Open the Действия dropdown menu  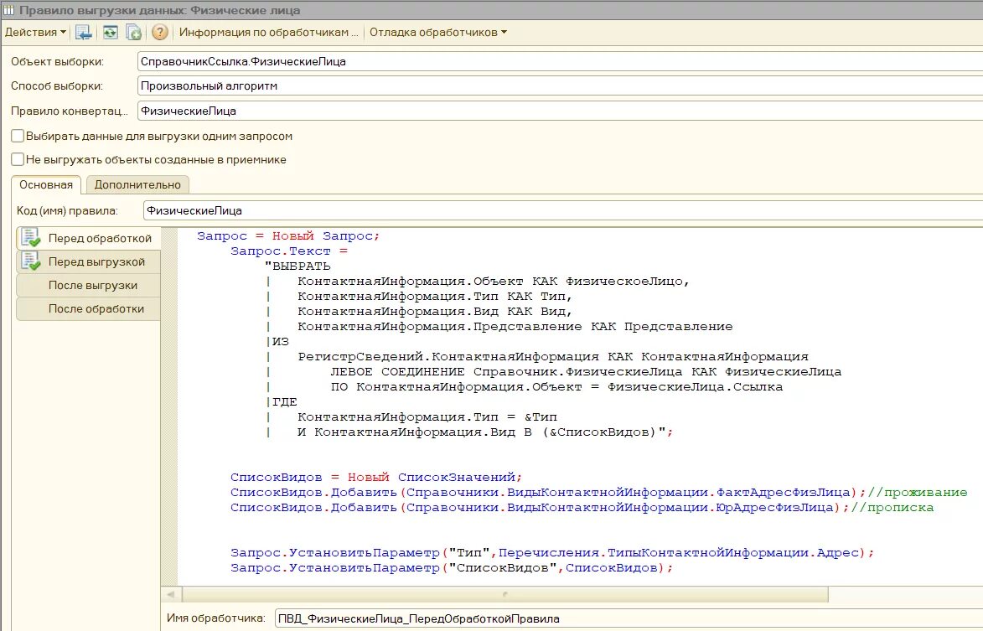[35, 32]
